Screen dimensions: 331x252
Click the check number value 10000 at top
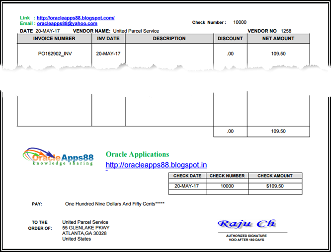240,22
